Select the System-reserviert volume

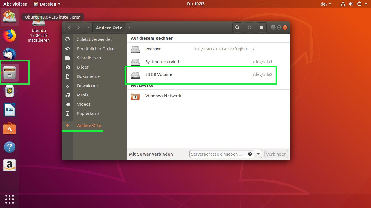click(208, 62)
